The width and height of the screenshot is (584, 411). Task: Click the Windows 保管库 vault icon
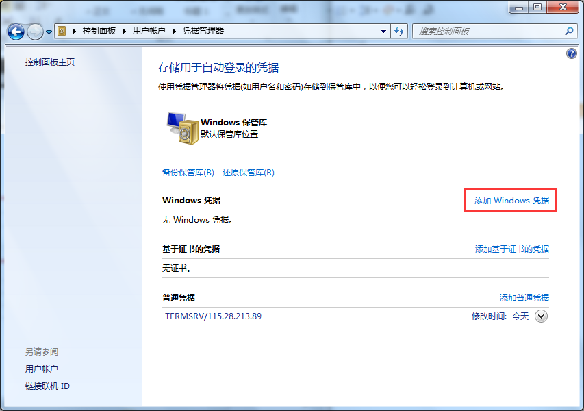click(181, 128)
